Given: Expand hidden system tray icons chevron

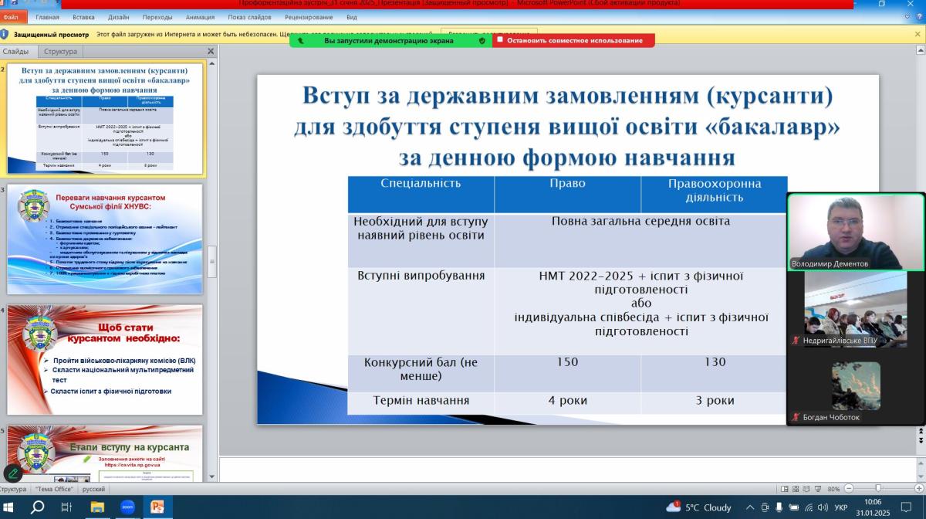Looking at the screenshot, I should click(x=750, y=507).
